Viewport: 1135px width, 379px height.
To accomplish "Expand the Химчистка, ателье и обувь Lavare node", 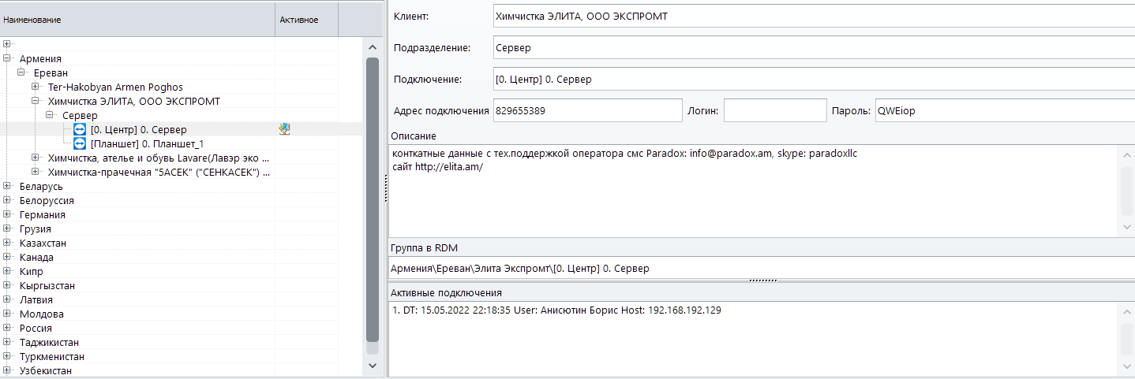I will (x=36, y=158).
